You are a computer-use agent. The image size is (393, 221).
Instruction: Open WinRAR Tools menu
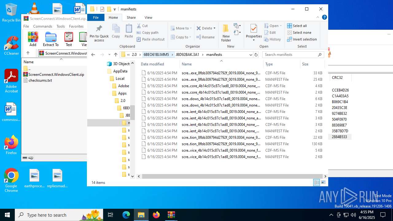point(60,26)
